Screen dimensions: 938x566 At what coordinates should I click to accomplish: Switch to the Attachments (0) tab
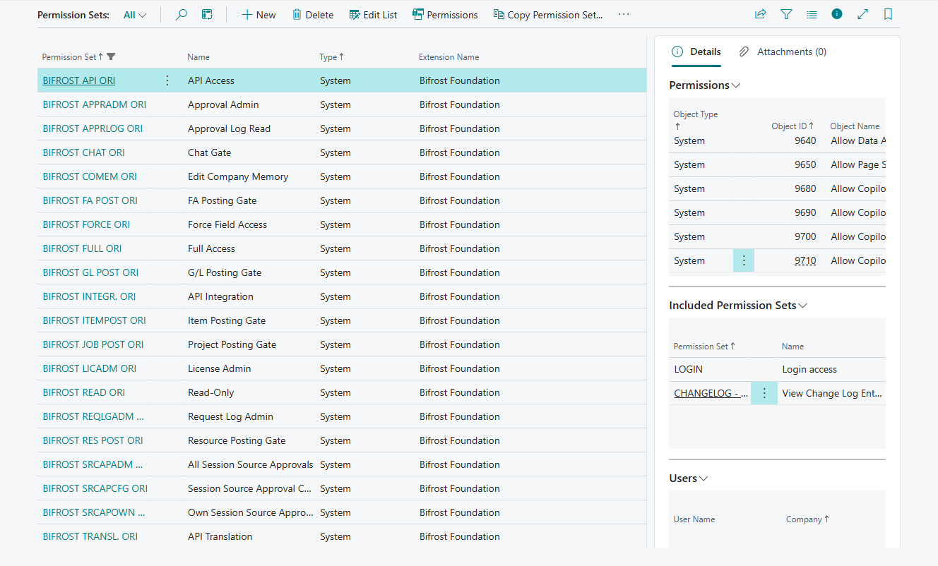click(783, 52)
